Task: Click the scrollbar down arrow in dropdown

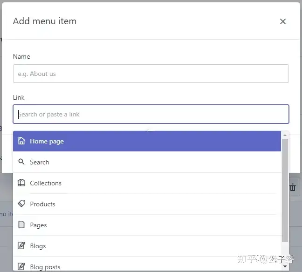Action: [x=285, y=266]
